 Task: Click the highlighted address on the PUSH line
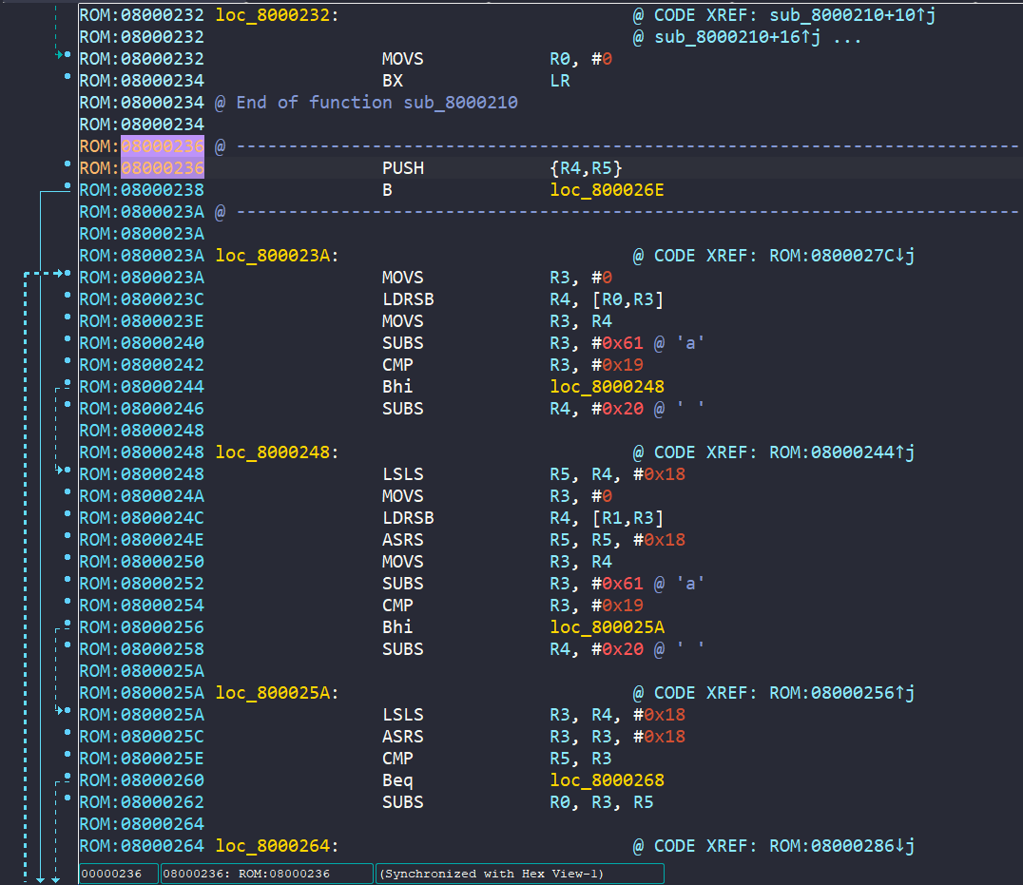click(162, 168)
